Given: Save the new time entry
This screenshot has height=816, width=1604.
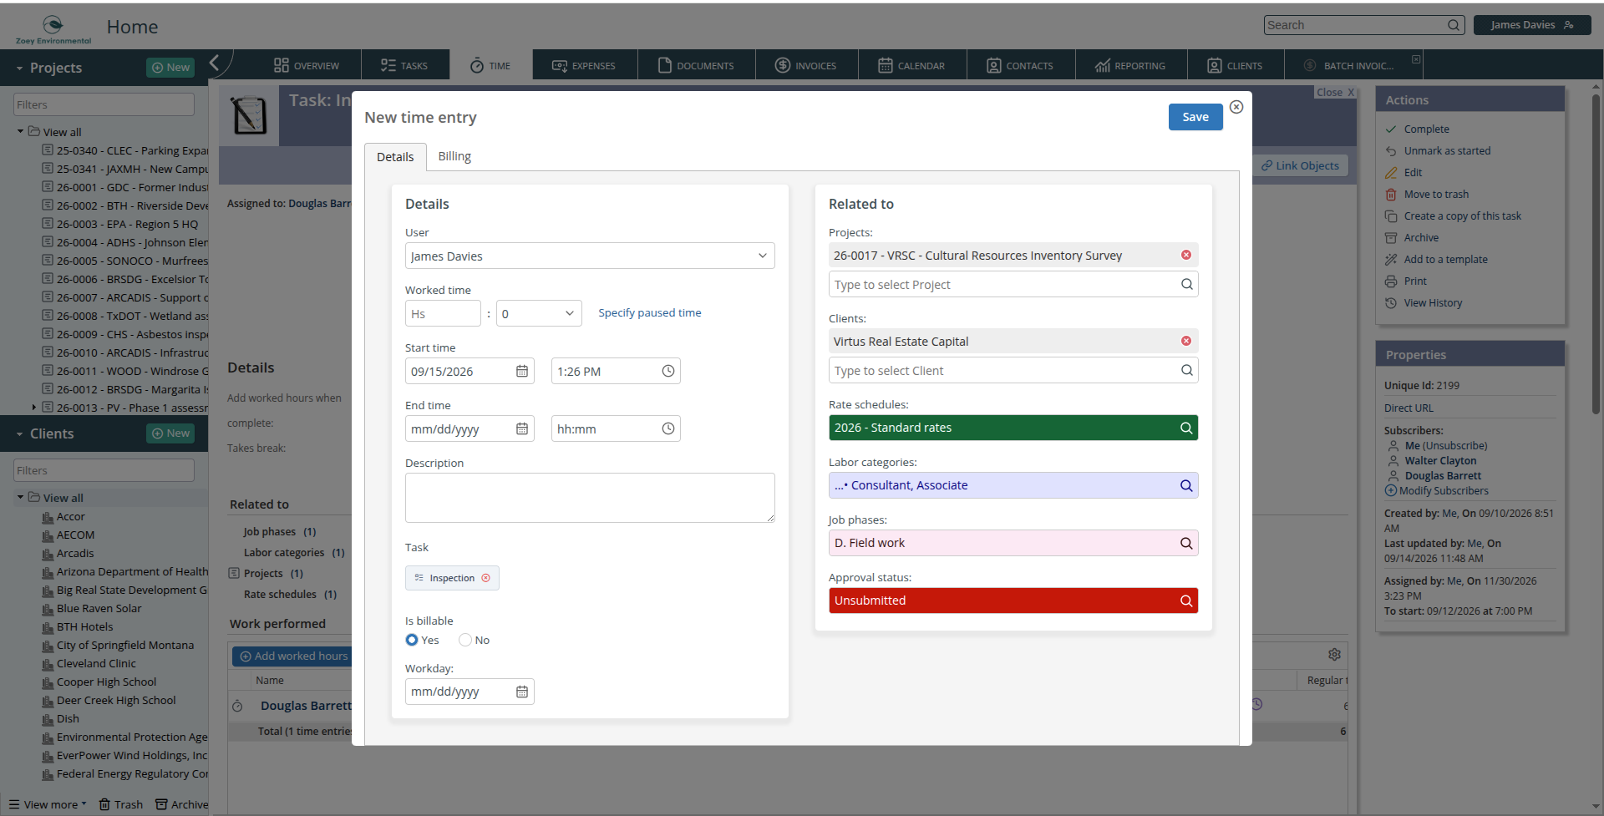Looking at the screenshot, I should (x=1195, y=118).
